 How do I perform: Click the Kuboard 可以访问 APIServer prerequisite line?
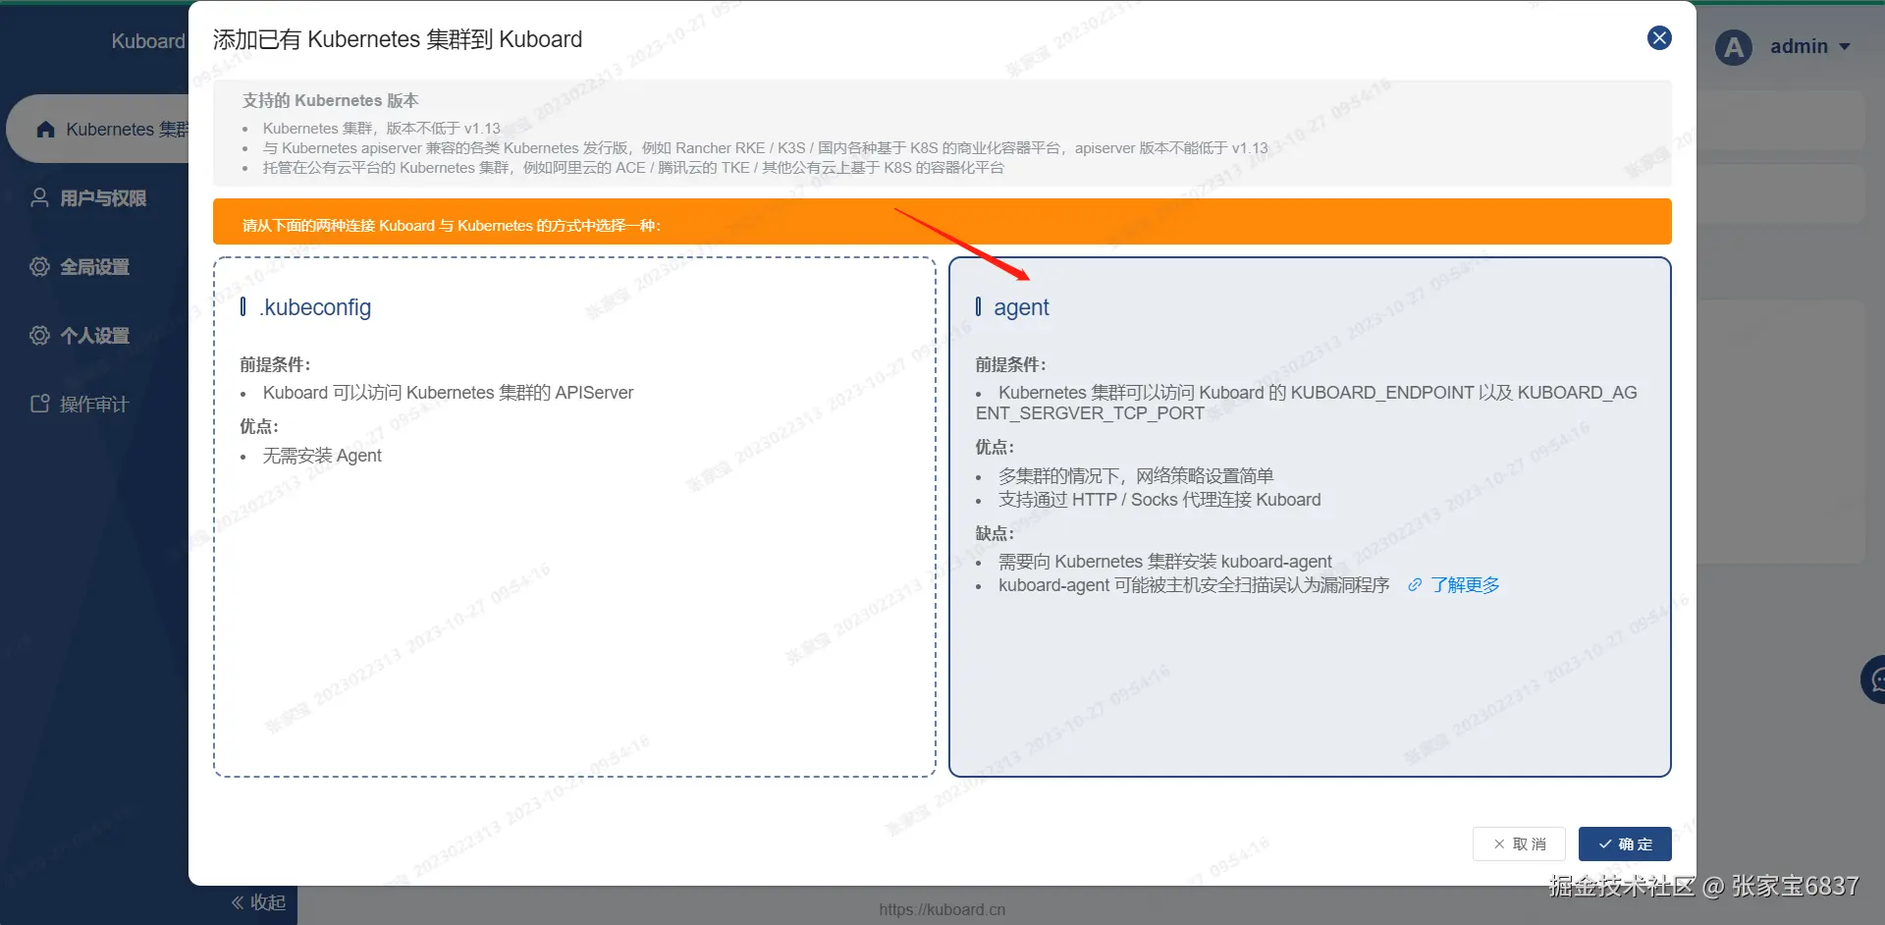pyautogui.click(x=448, y=393)
